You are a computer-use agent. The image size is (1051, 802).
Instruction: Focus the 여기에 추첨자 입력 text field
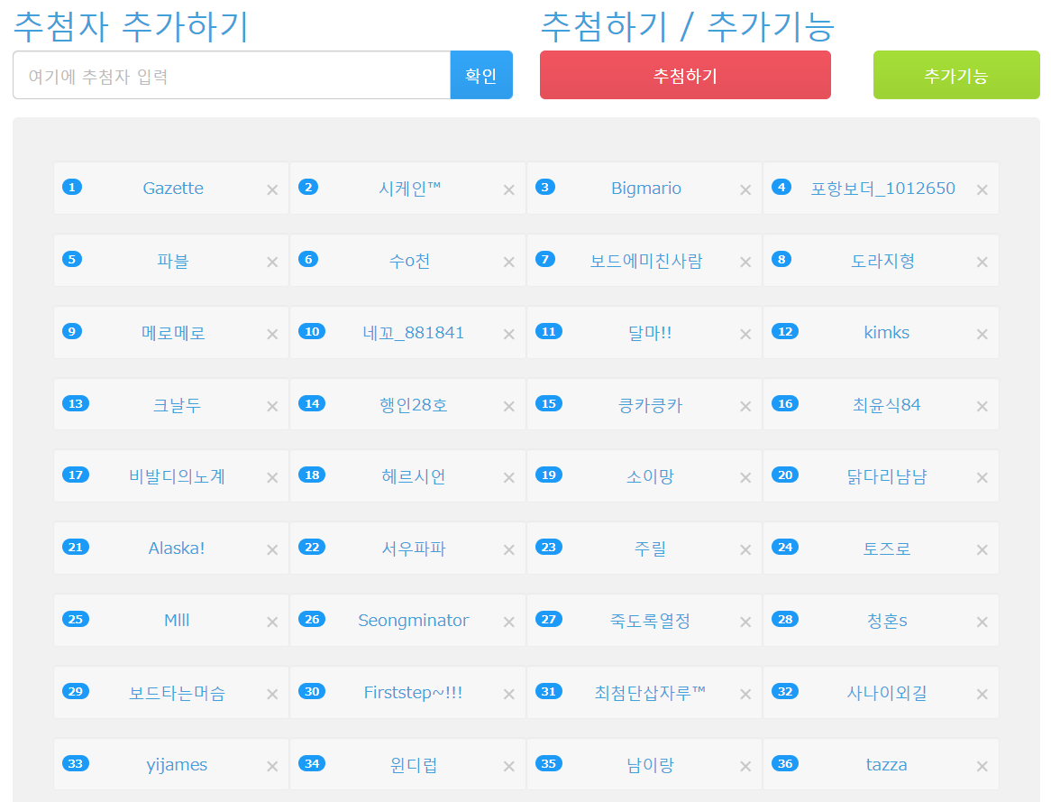[232, 75]
